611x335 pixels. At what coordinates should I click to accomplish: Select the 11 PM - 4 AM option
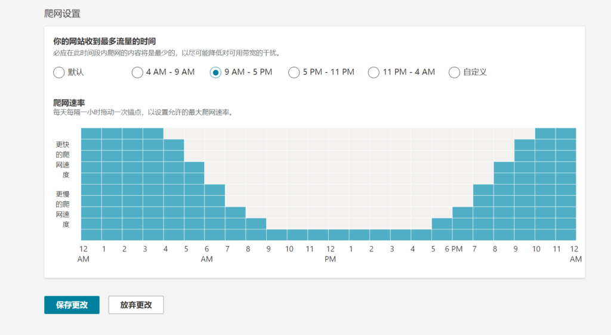click(374, 72)
